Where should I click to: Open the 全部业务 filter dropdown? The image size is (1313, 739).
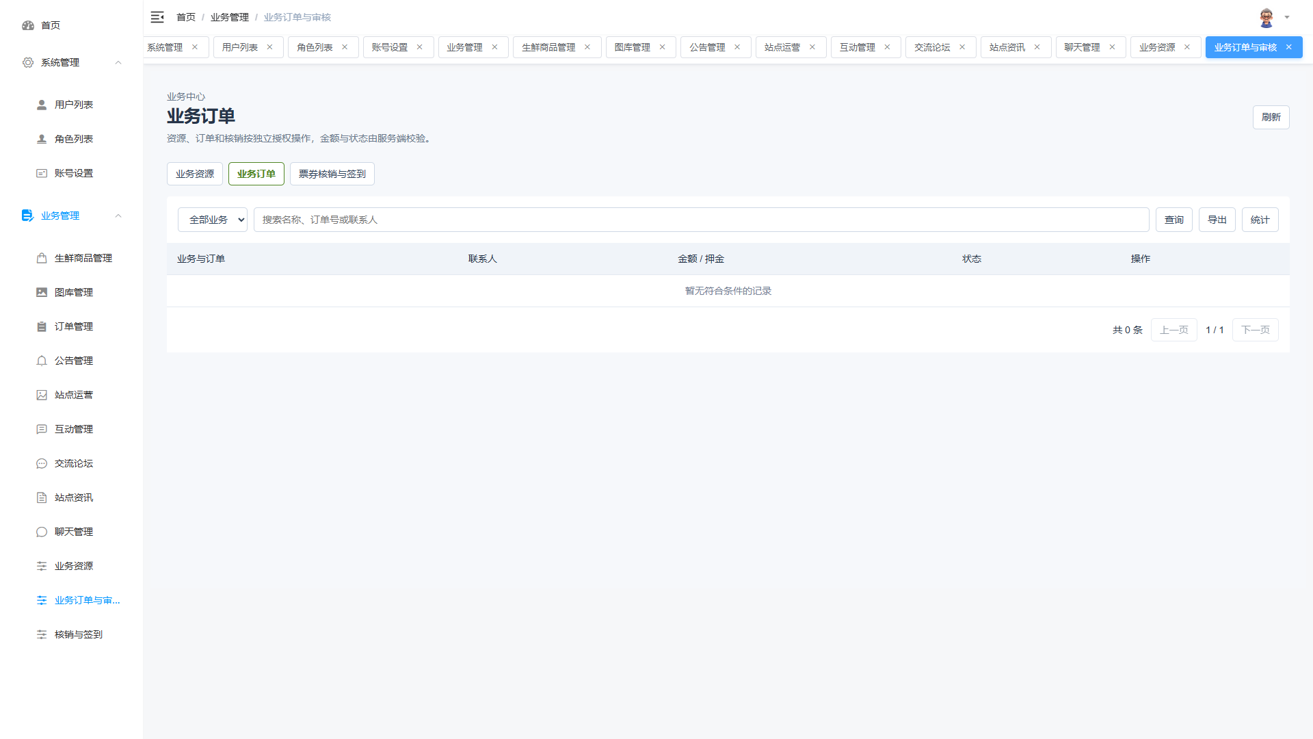(213, 220)
